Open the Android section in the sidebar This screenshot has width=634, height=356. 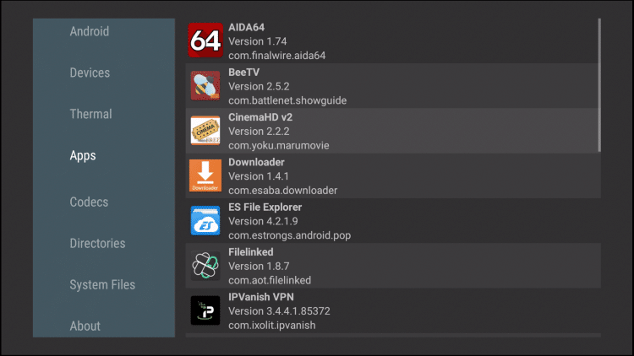coord(90,31)
